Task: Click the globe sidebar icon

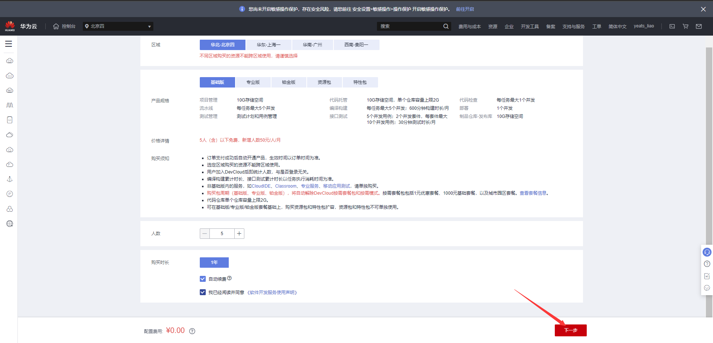Action: pos(10,224)
